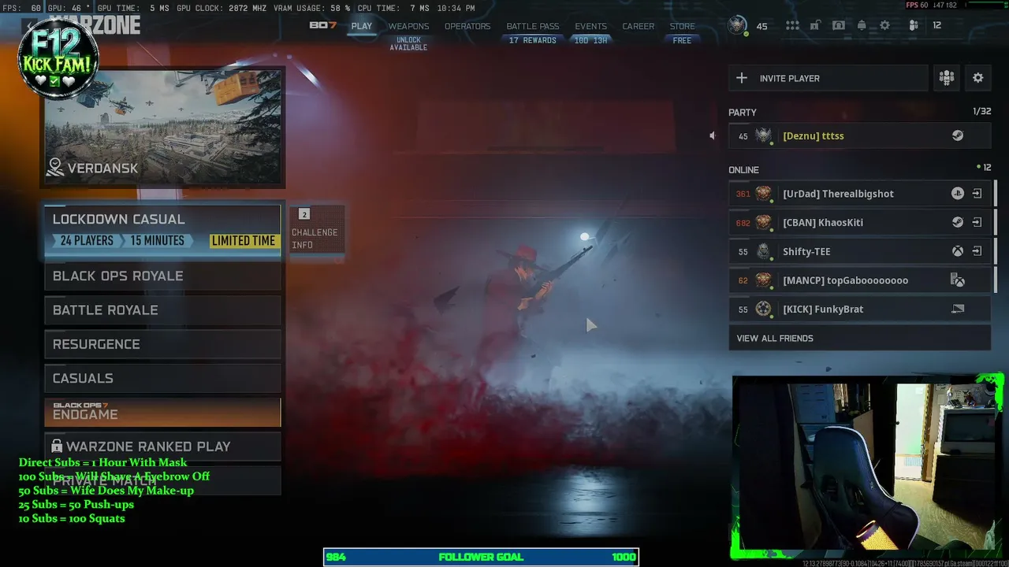Select the Black Ops Royale mode
The image size is (1009, 567).
162,276
